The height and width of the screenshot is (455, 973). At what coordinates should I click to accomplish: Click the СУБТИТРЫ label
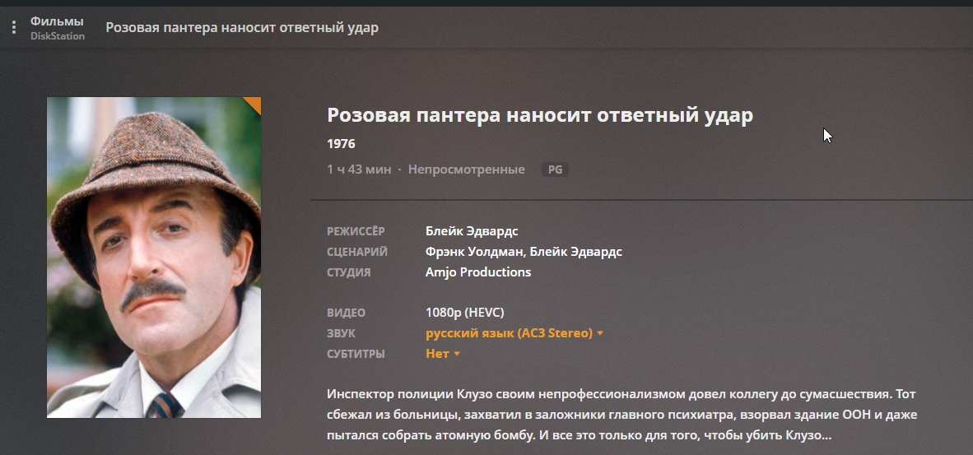click(356, 354)
